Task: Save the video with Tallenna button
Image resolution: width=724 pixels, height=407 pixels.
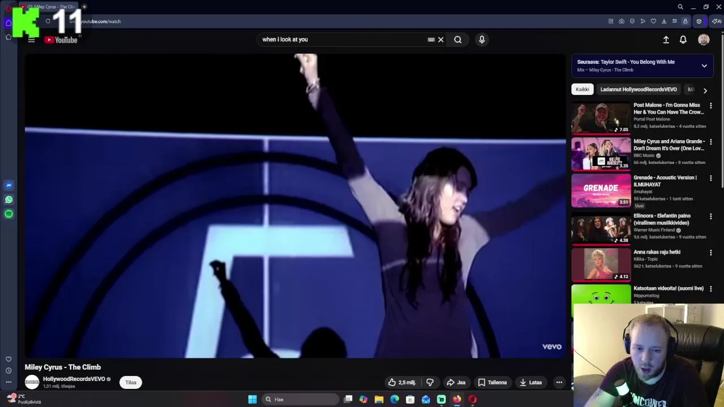Action: point(492,383)
